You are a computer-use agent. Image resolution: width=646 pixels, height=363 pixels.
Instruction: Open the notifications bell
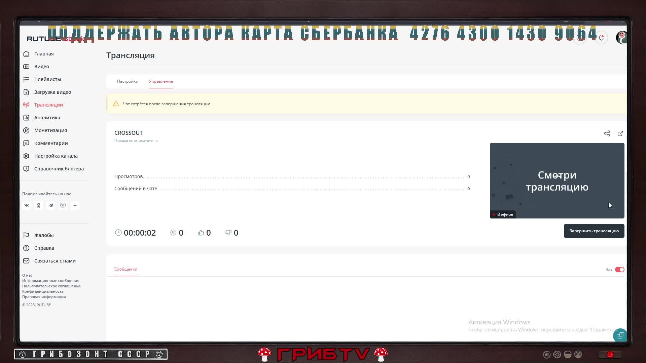click(601, 38)
